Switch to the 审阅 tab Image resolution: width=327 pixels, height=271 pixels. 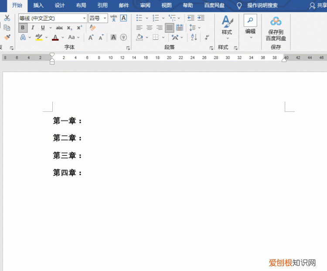(145, 5)
